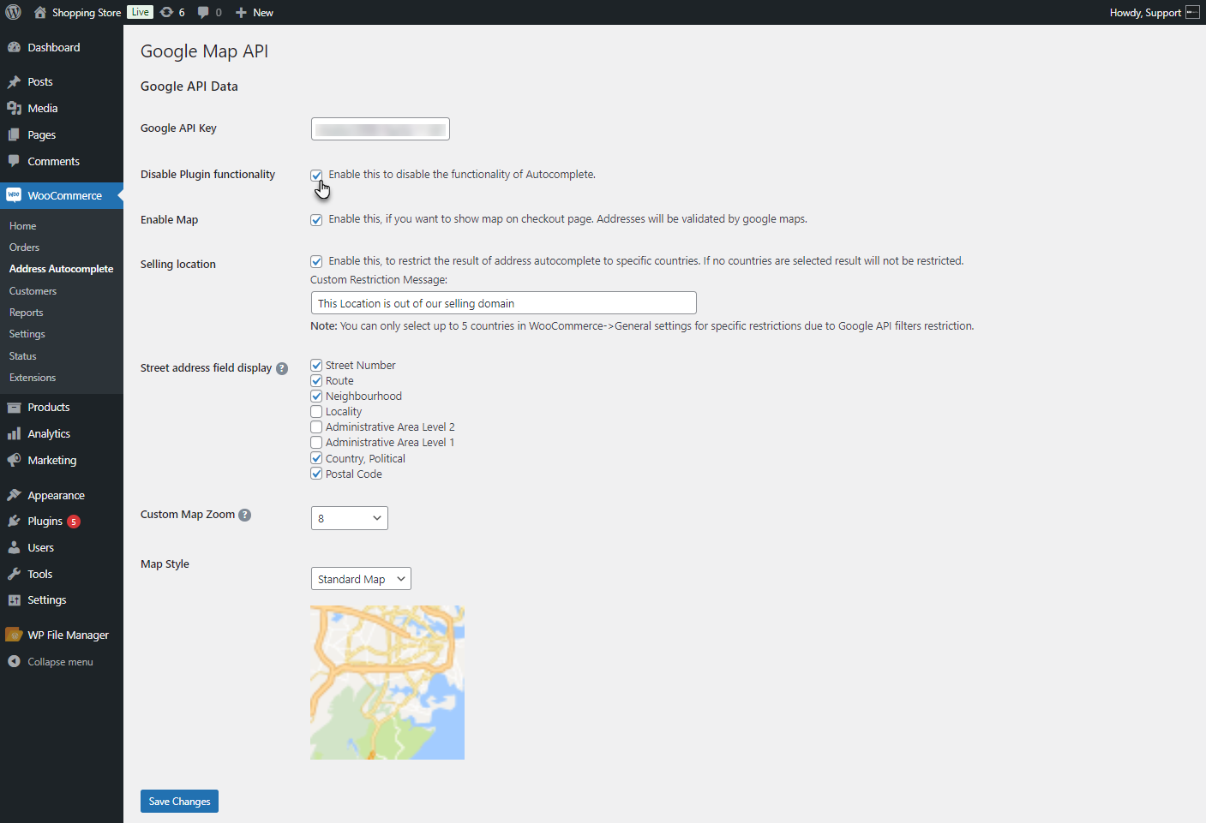Click help icon next to Custom Map Zoom
Screen dimensions: 1206x823
point(245,515)
